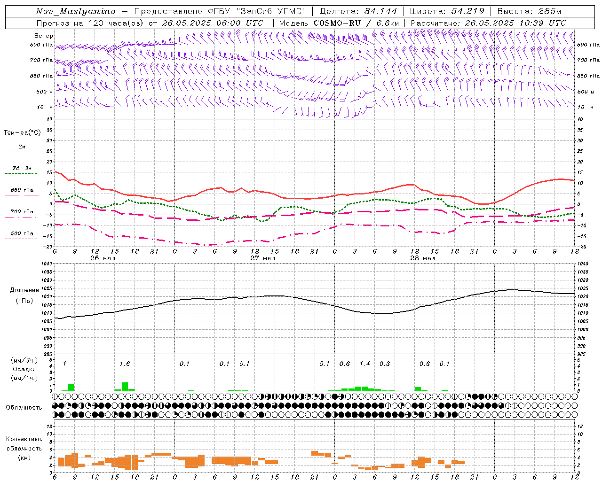This screenshot has height=481, width=602.
Task: Click the 'Ветер' wind panel label
Action: pos(44,36)
